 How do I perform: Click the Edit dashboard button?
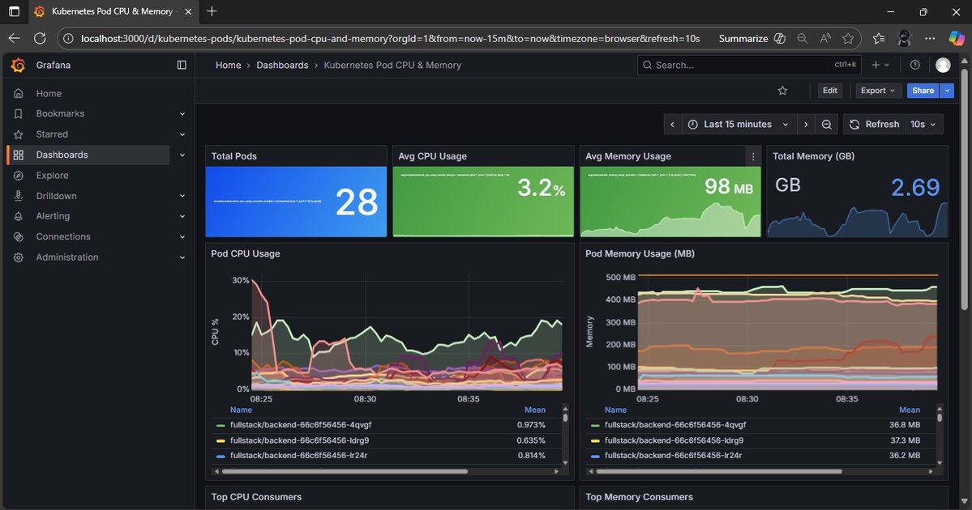pos(830,91)
